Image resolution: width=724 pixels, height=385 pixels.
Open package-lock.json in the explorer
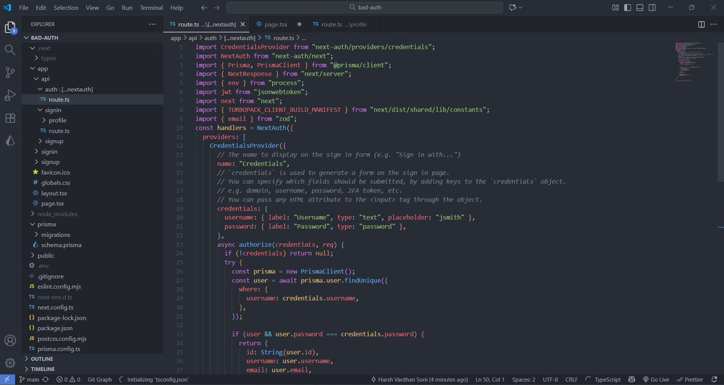tap(62, 317)
